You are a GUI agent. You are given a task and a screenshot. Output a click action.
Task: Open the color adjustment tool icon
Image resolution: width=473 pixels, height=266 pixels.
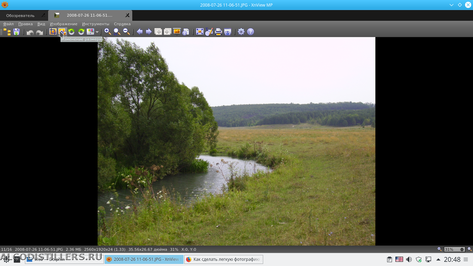90,32
